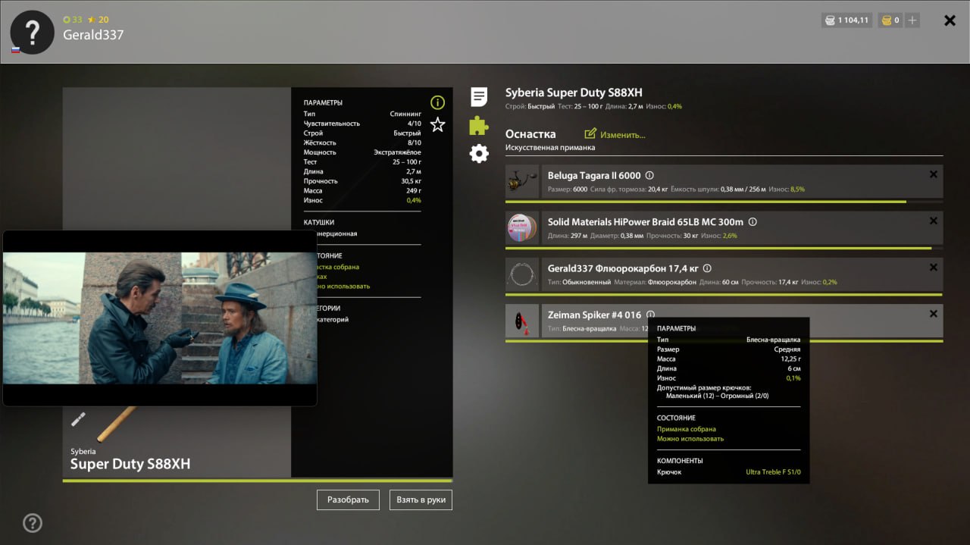
Task: Click Приманка собрана status text
Action: click(687, 429)
